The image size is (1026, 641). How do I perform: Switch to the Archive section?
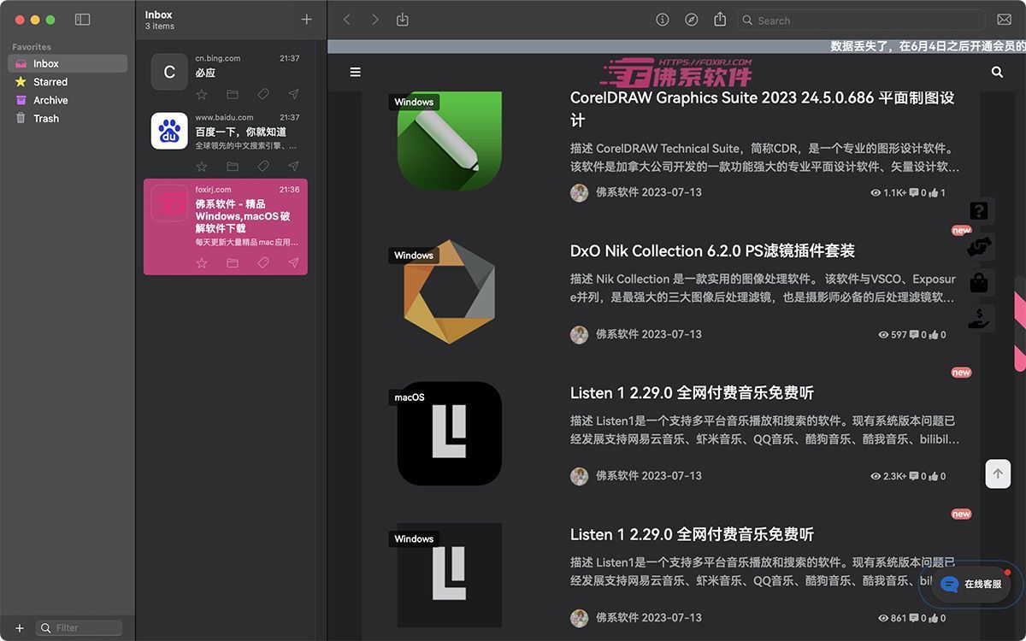pos(49,100)
